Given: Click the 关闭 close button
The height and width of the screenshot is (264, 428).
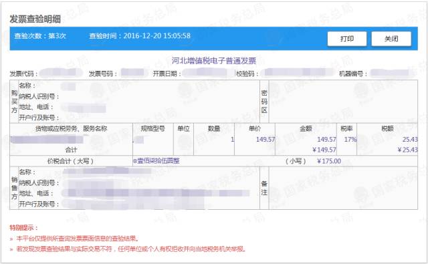Looking at the screenshot, I should point(391,39).
